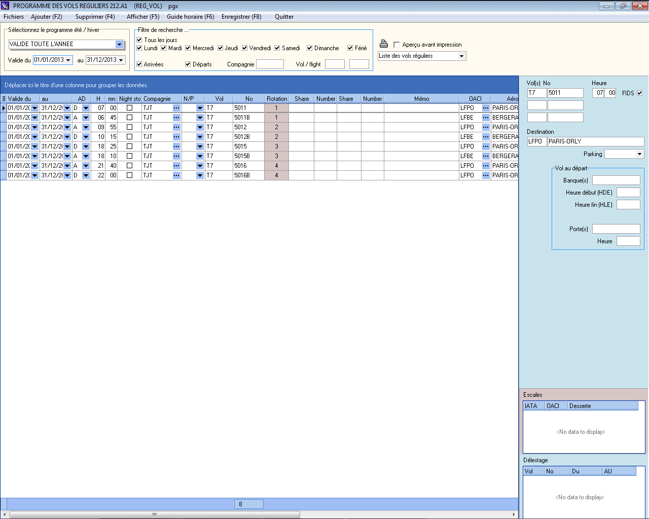Enable Aperçu avant impression checkbox
Screen dimensions: 649x519
[396, 45]
